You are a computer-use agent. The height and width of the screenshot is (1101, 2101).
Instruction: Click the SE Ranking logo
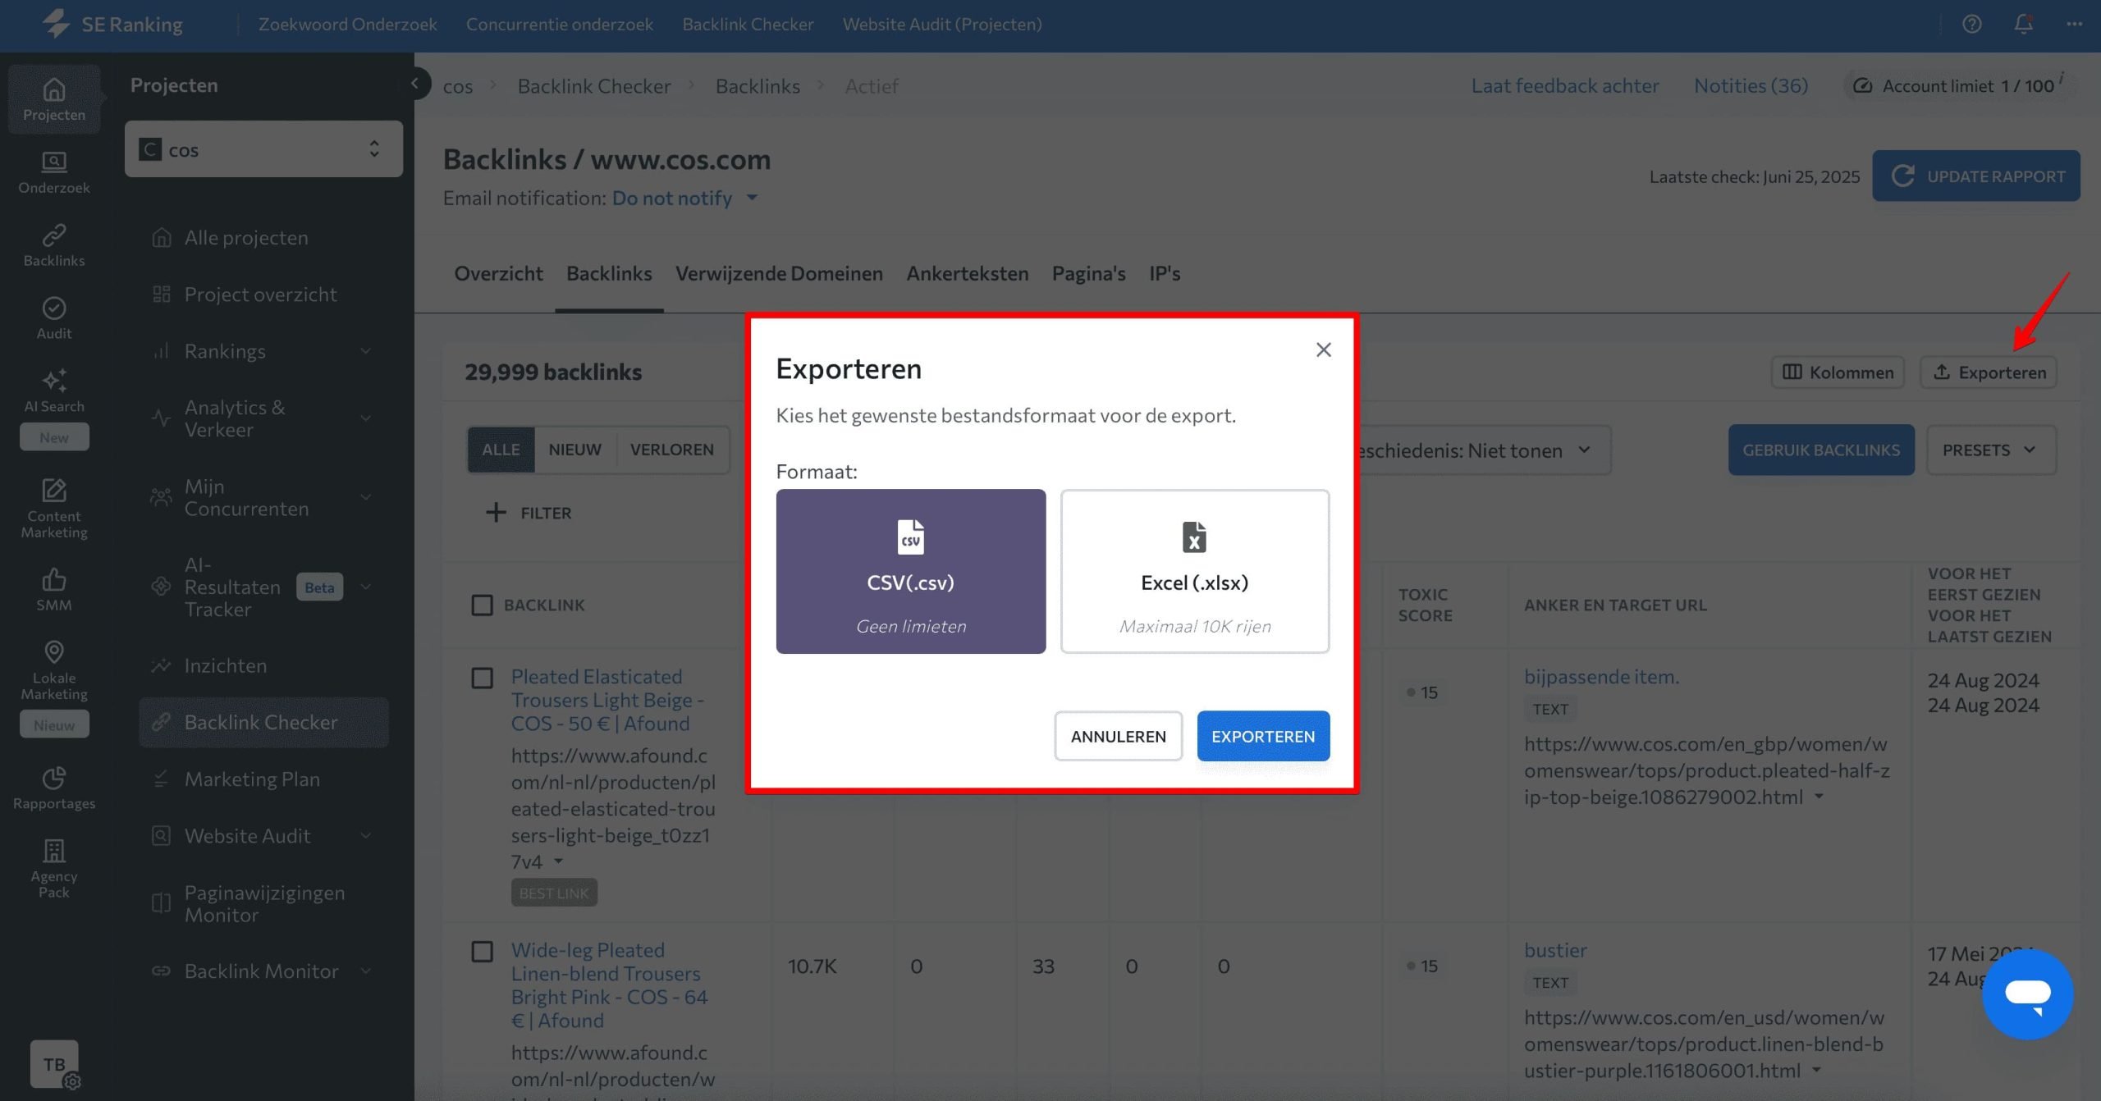112,24
